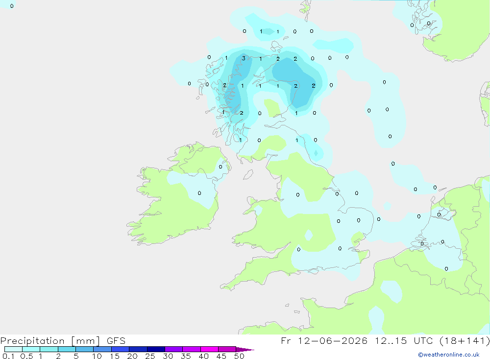Pick legend swatch between 35 and 40
The image size is (490, 359).
192,349
